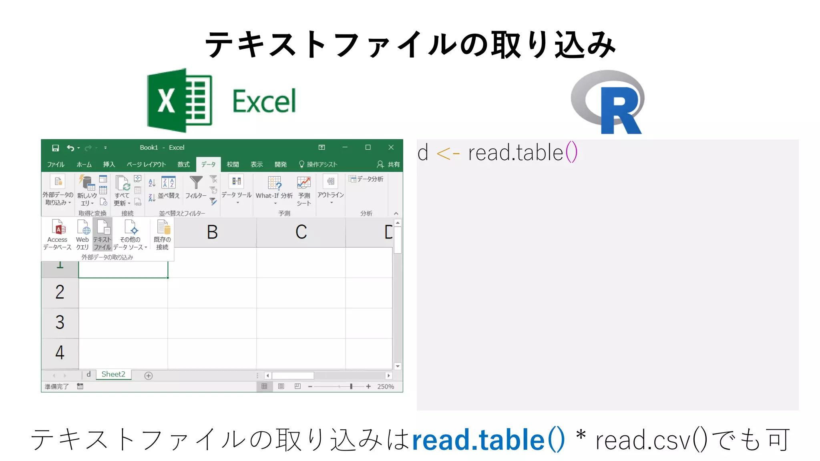Click the Reapply filter icon
This screenshot has width=820, height=461.
coord(213,190)
